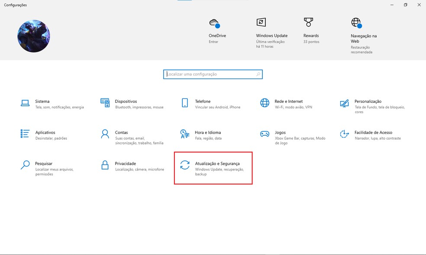This screenshot has height=255, width=426.
Task: Click the Wi-Fi, modo avião, VPN description
Action: 294,107
